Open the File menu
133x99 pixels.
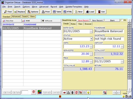[4, 7]
